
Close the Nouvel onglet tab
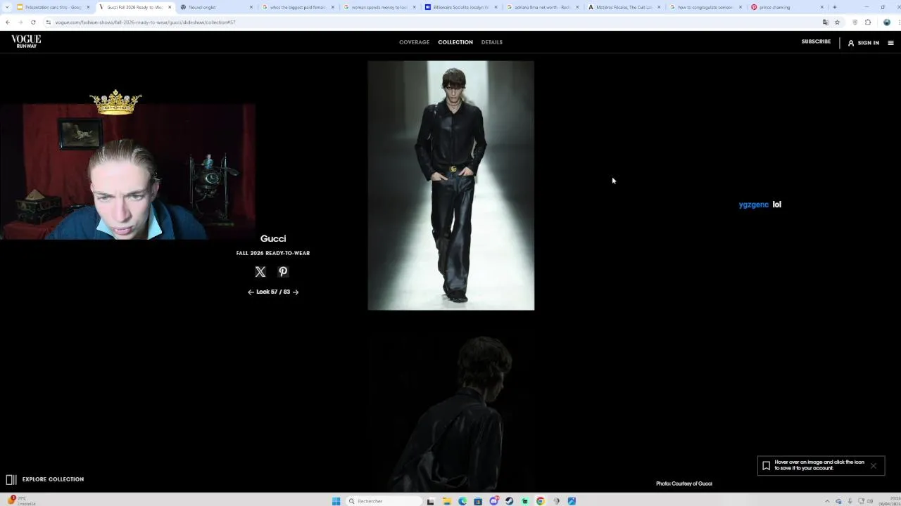(251, 7)
